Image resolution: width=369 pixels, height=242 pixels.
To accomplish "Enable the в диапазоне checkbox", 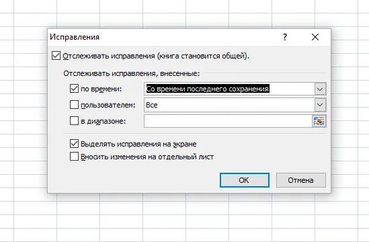I will (74, 121).
